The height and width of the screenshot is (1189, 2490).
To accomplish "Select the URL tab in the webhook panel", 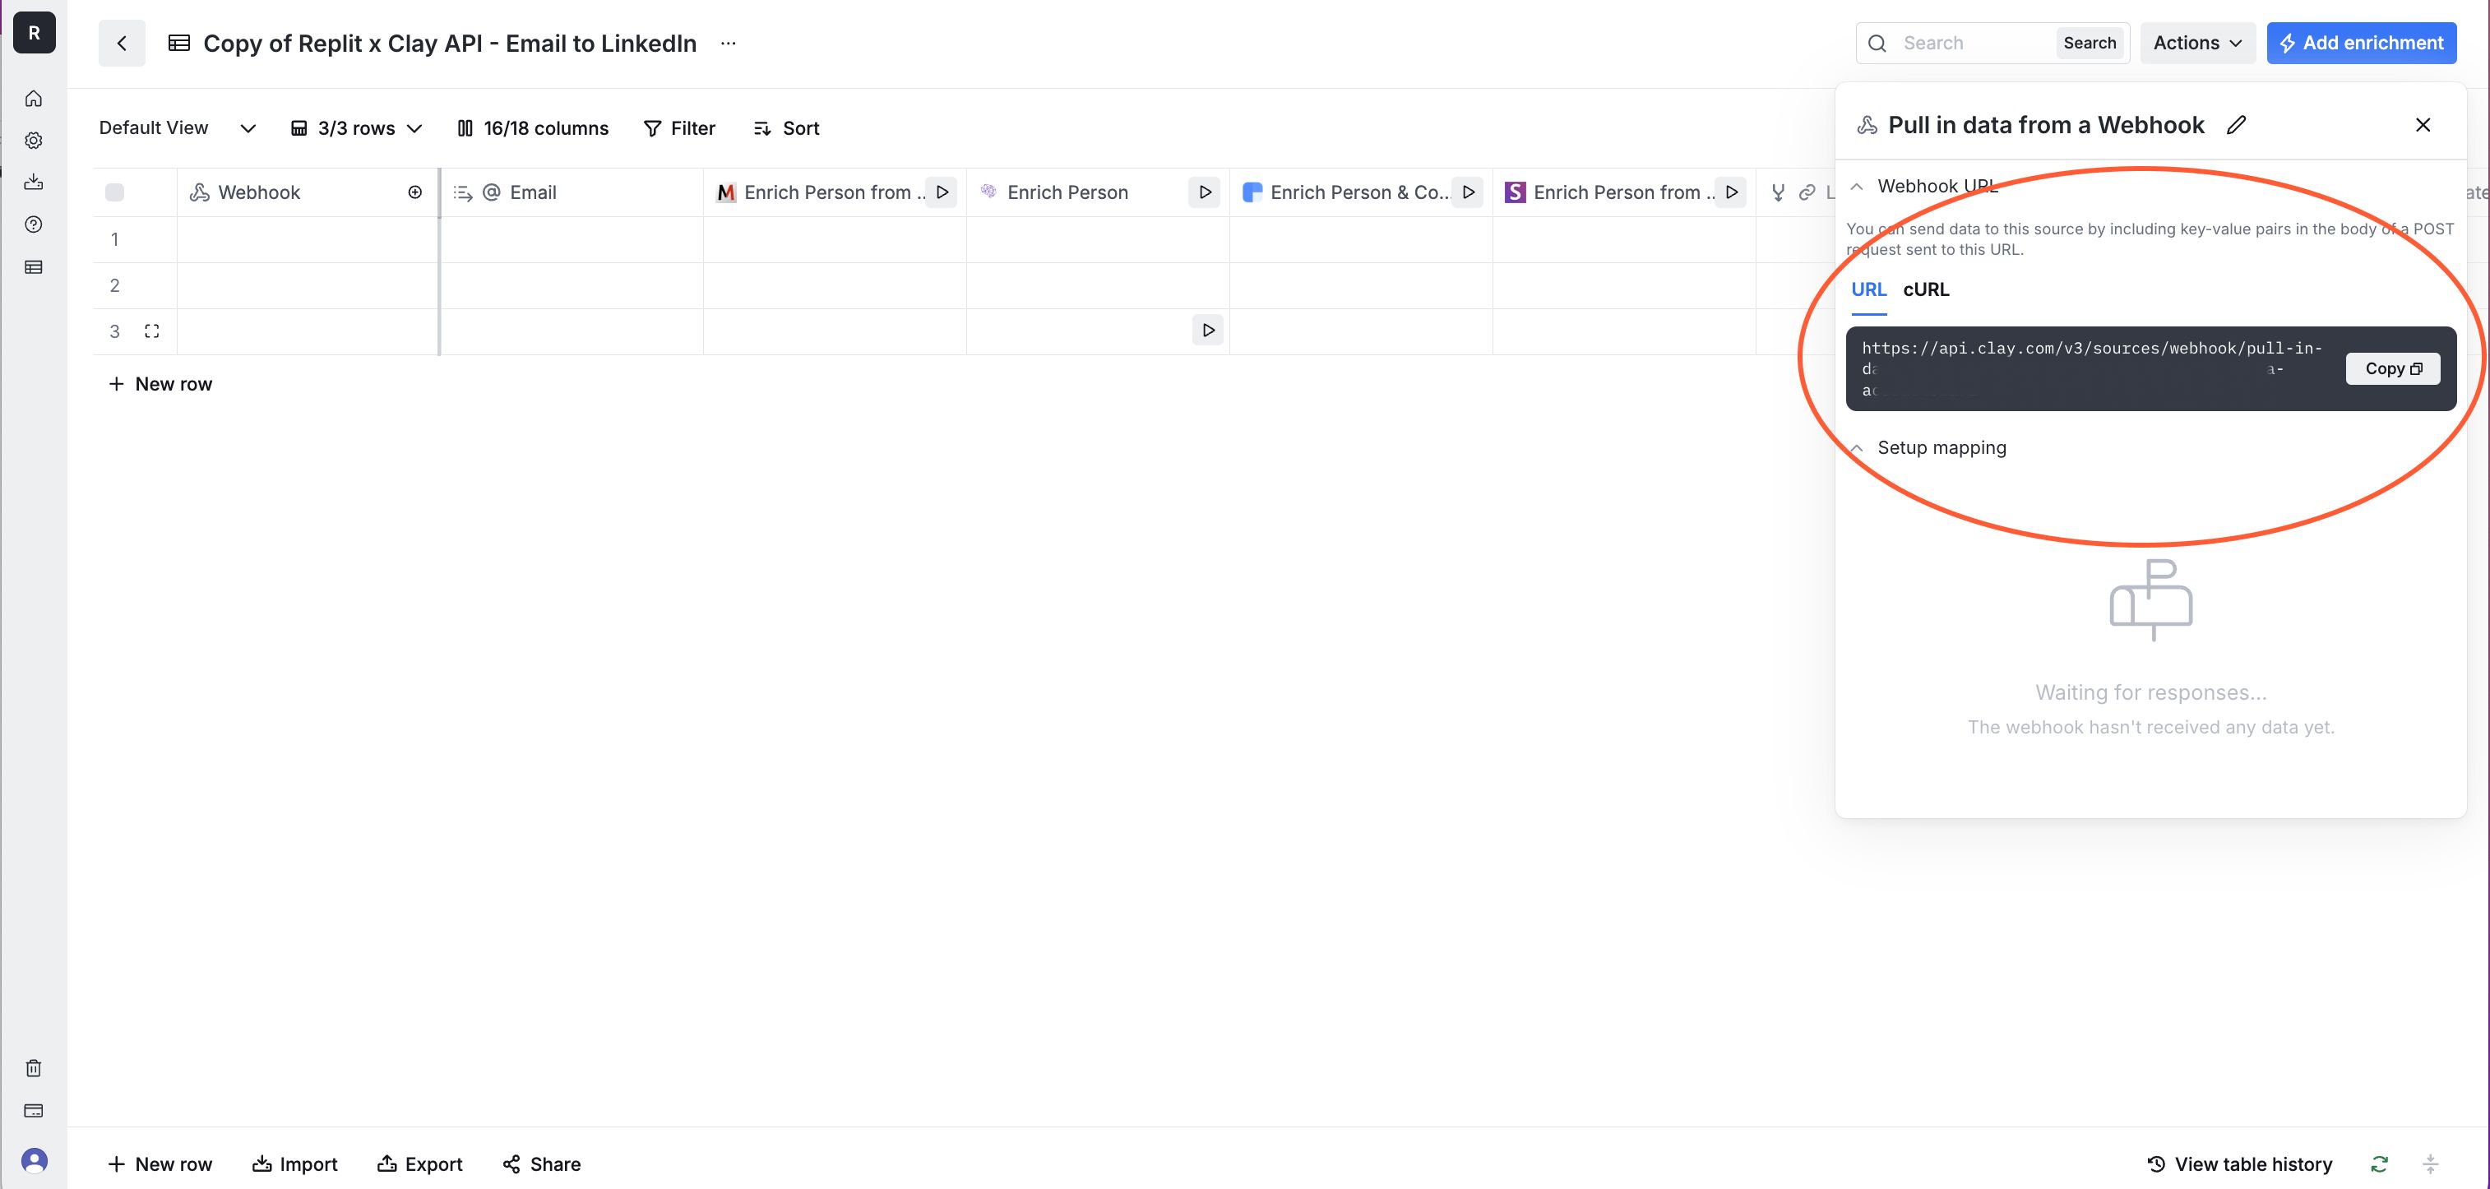I will point(1868,289).
